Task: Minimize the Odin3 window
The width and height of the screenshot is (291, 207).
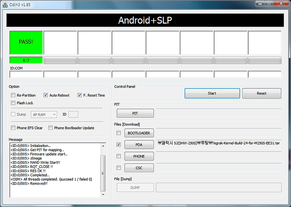Action: (260, 4)
